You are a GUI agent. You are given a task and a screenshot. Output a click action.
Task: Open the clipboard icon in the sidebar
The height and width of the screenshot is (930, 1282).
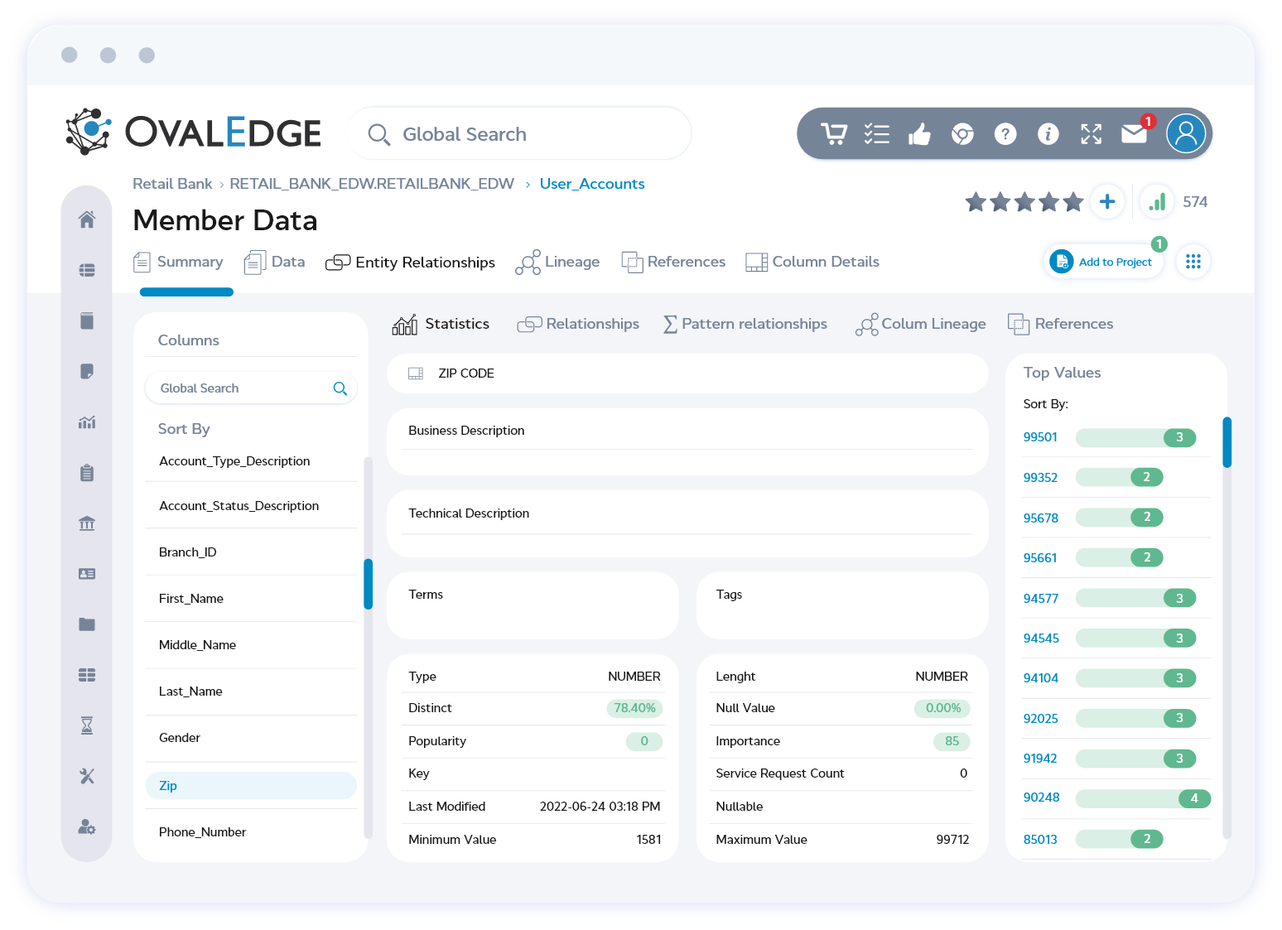tap(87, 472)
